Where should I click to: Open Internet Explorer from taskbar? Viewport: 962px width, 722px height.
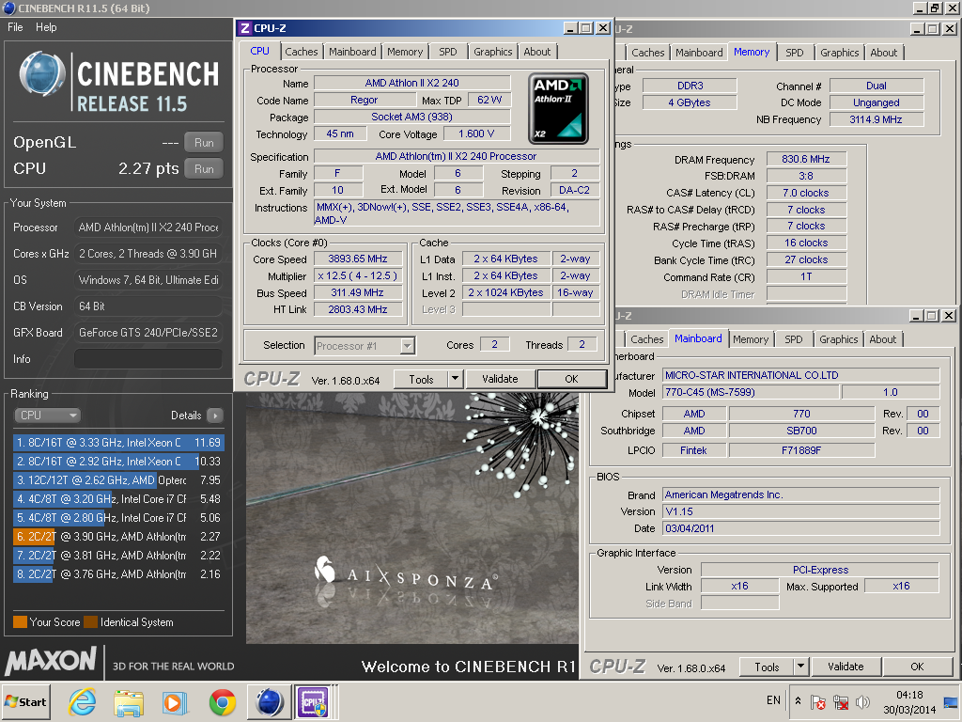pos(82,701)
